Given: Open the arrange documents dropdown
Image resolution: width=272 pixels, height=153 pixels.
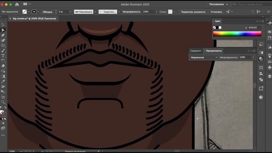Looking at the screenshot, I should pyautogui.click(x=27, y=4).
